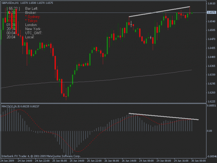The height and width of the screenshot is (163, 217).
Task: Select the 'Bar Left:' label
Action: coord(32,9)
